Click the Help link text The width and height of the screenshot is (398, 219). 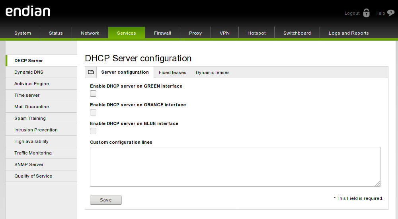click(380, 13)
